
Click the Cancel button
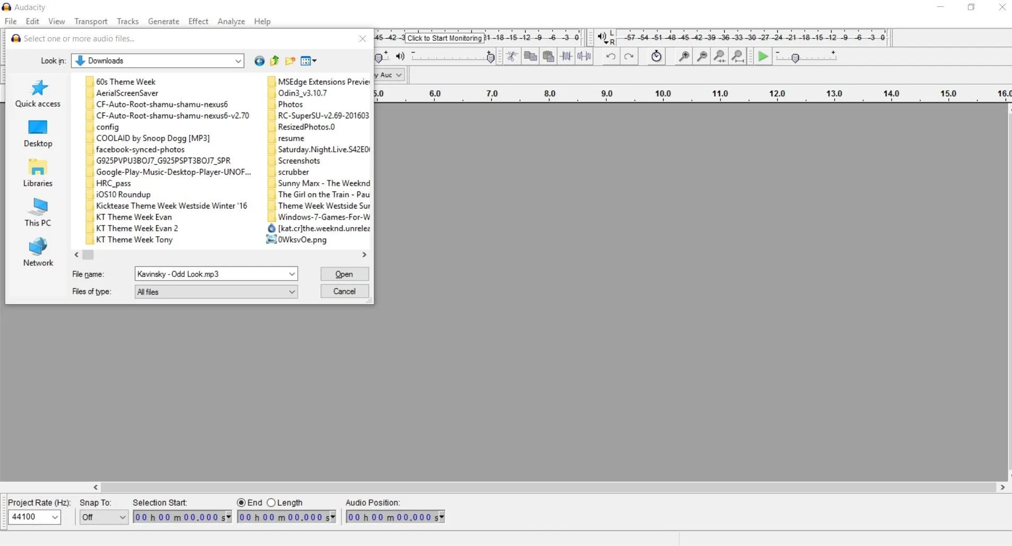345,291
